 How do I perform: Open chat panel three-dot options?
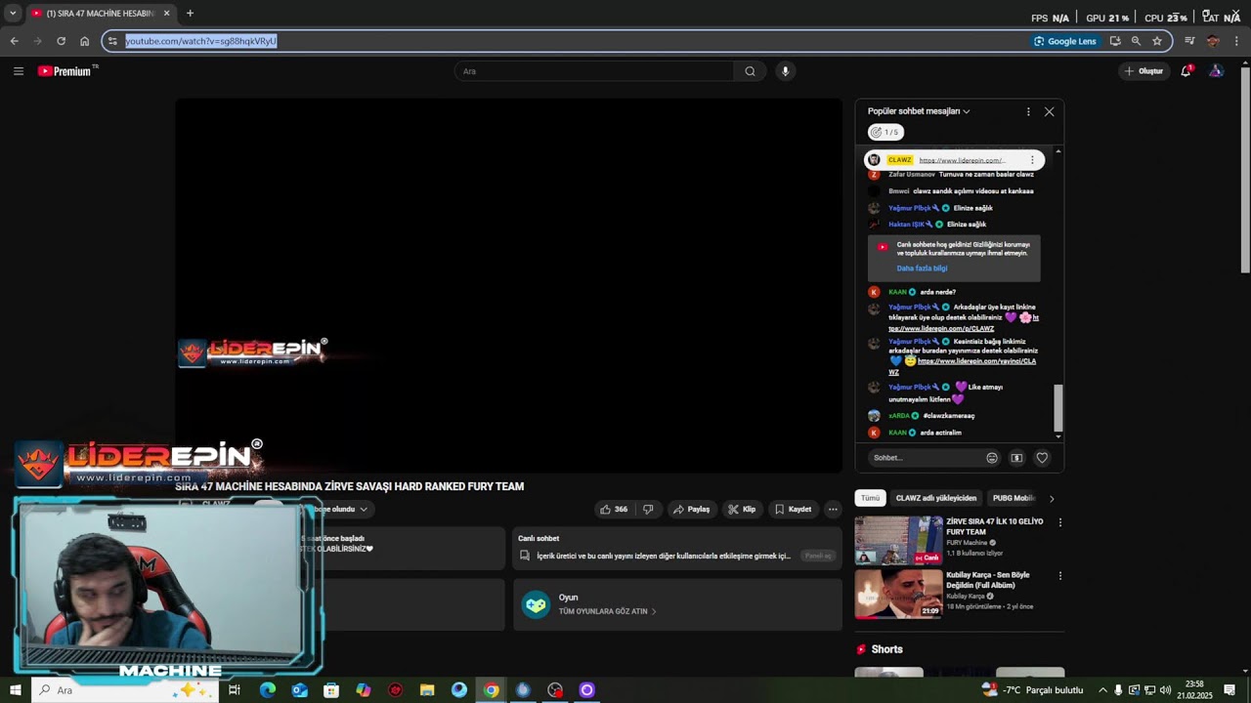click(x=1028, y=111)
